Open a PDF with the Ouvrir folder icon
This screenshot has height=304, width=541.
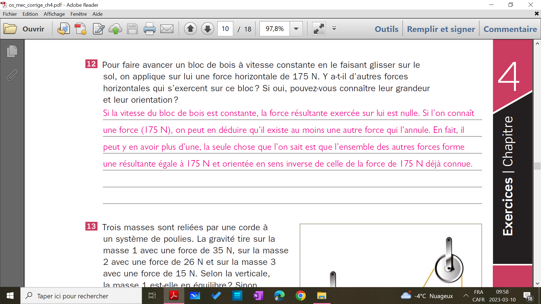click(x=10, y=28)
